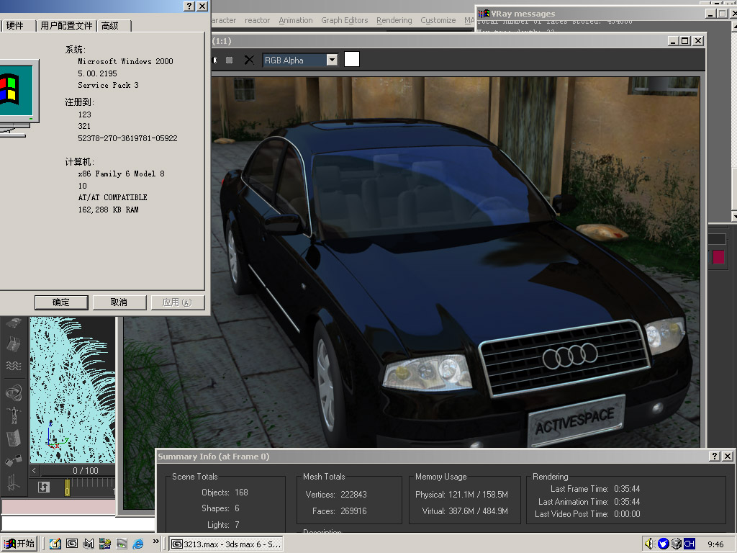Click the Last Frame Time value 0:35:44
The image size is (737, 553).
click(627, 489)
